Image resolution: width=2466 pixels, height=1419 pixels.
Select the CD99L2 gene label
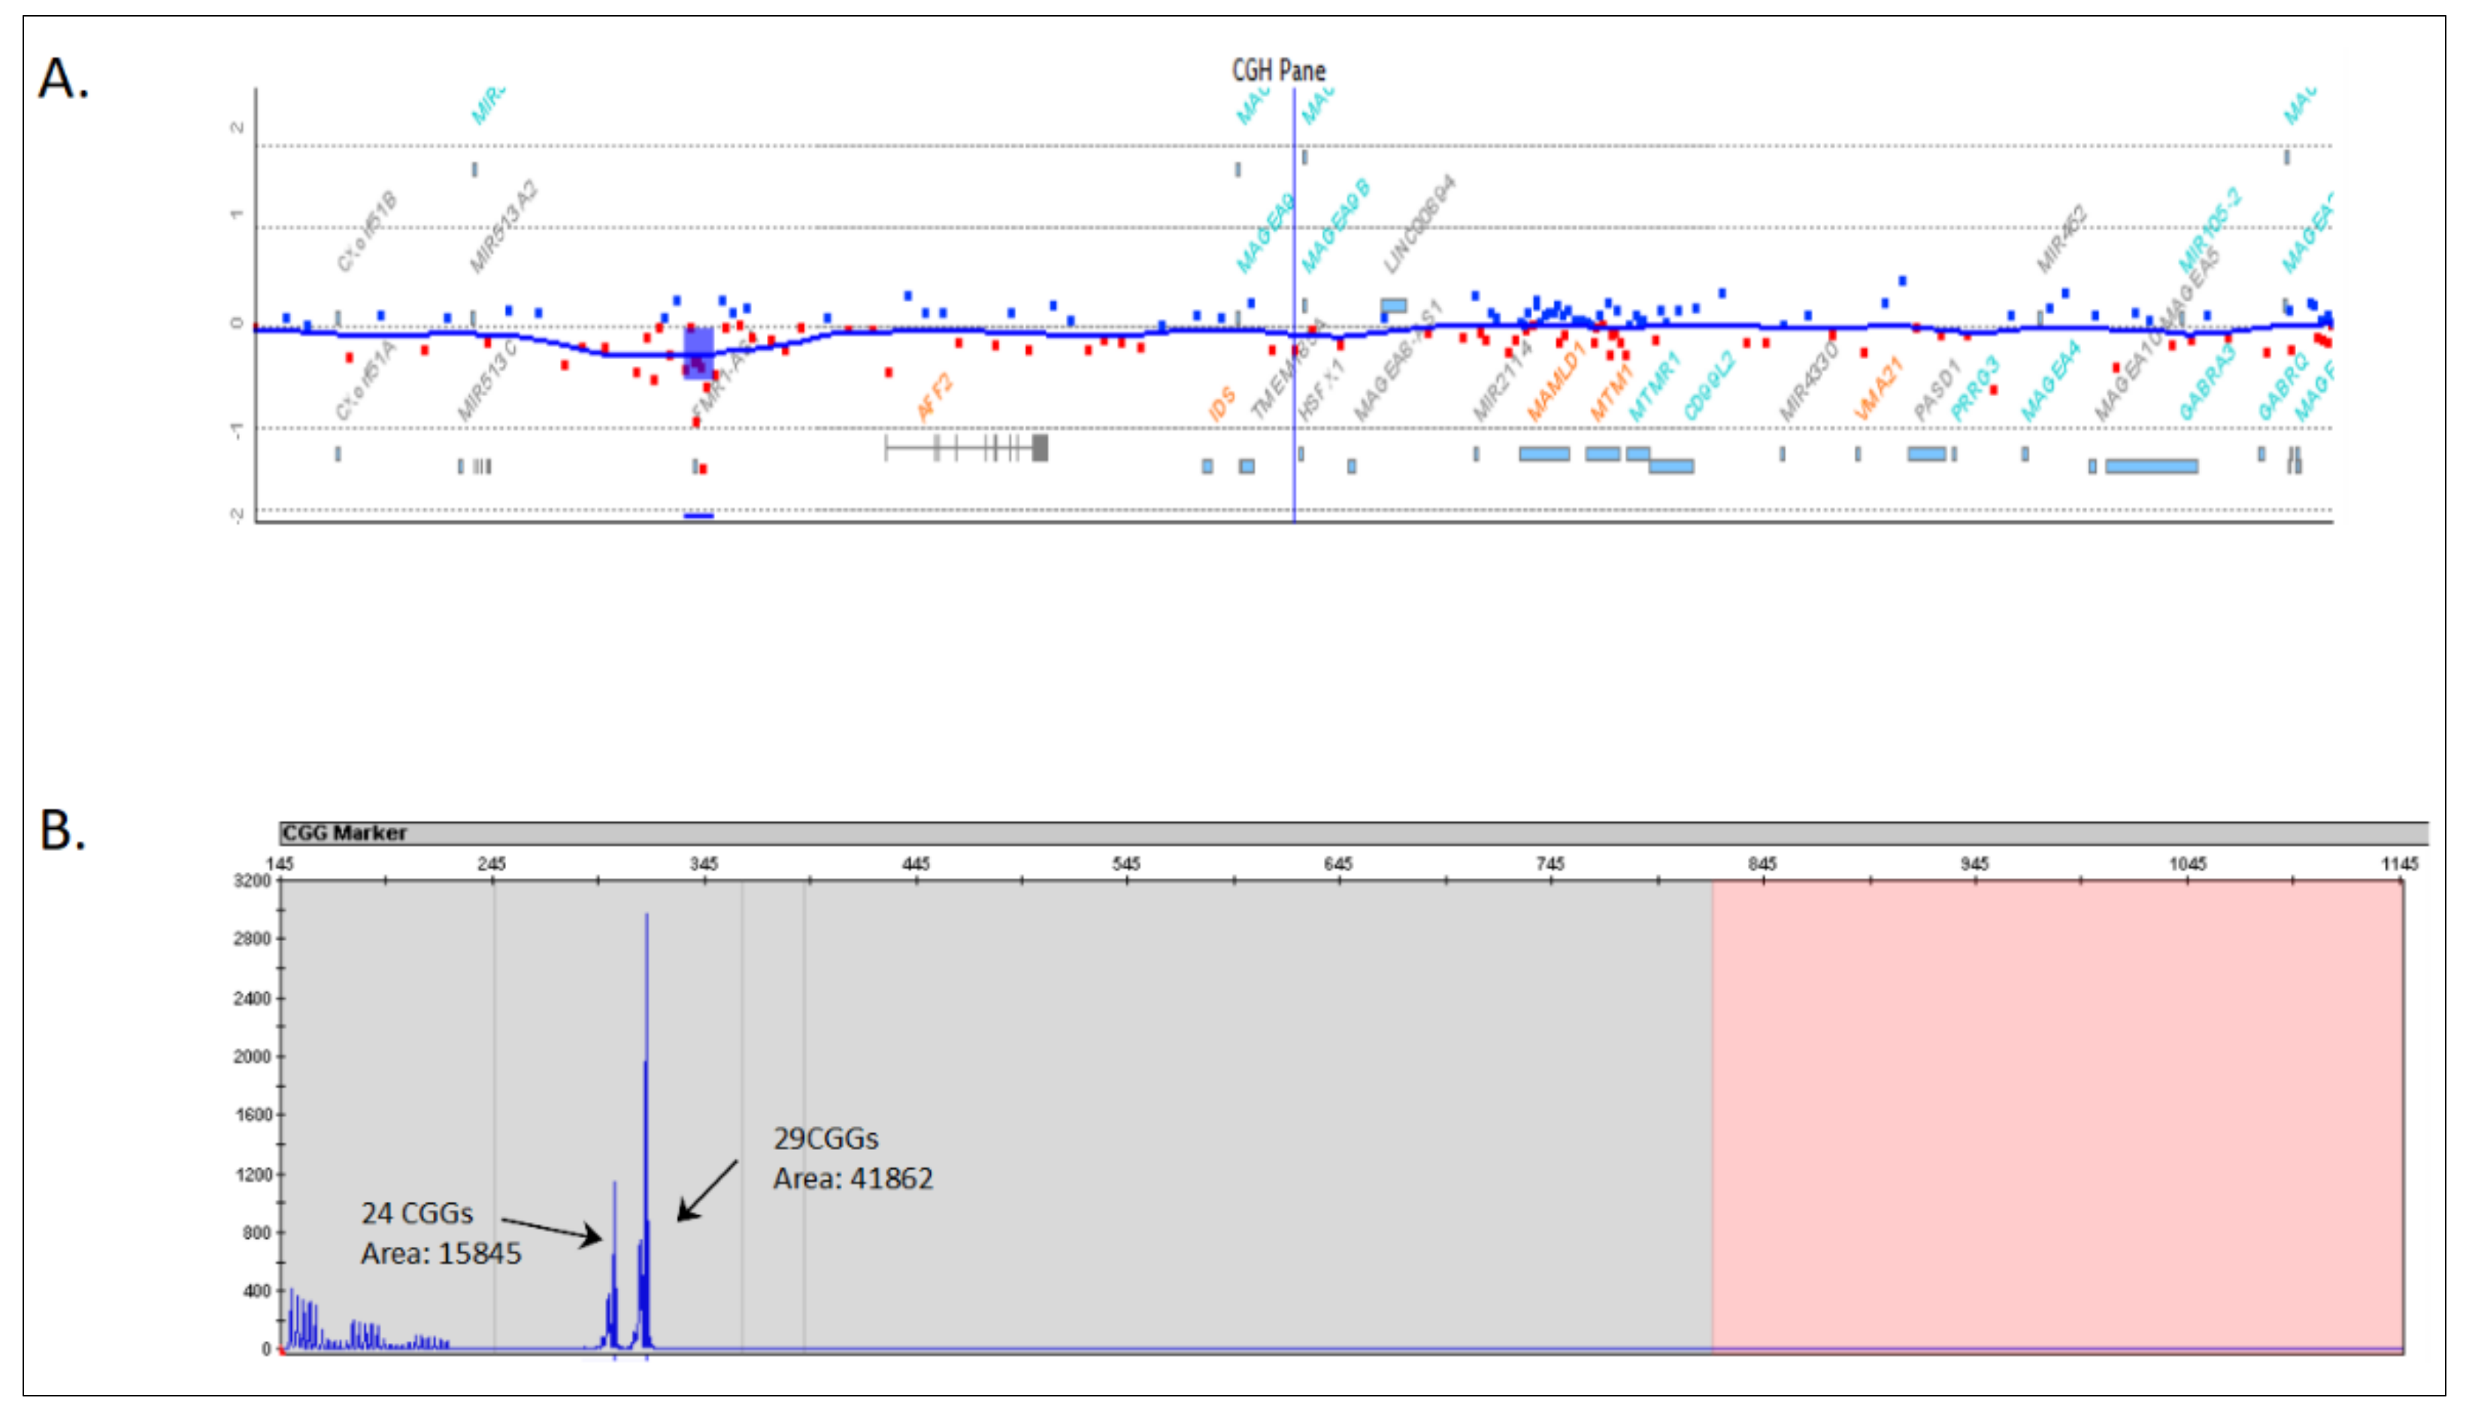tap(1710, 386)
